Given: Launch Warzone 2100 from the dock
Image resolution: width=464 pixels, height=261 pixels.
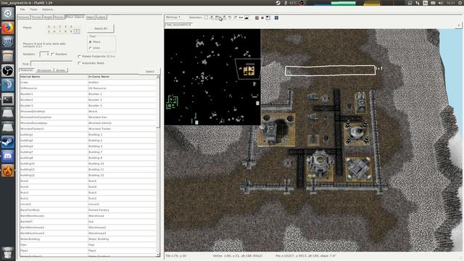Looking at the screenshot, I should point(8,42).
